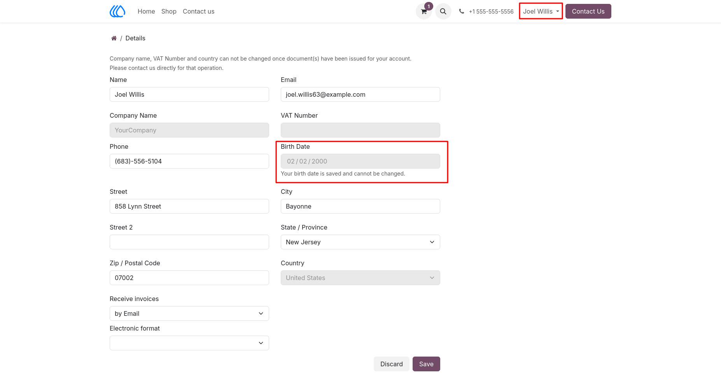Click the +1 555-555-5556 phone link
Viewport: 721px width, 376px height.
pyautogui.click(x=491, y=11)
